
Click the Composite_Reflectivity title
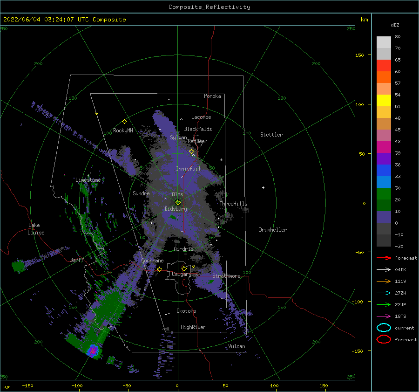coord(209,7)
